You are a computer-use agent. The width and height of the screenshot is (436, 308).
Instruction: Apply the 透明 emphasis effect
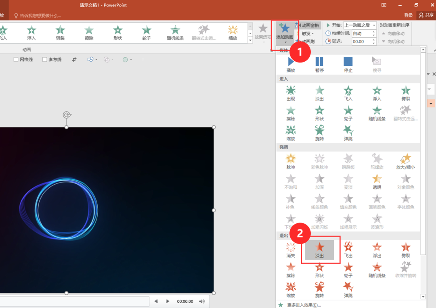point(377,182)
